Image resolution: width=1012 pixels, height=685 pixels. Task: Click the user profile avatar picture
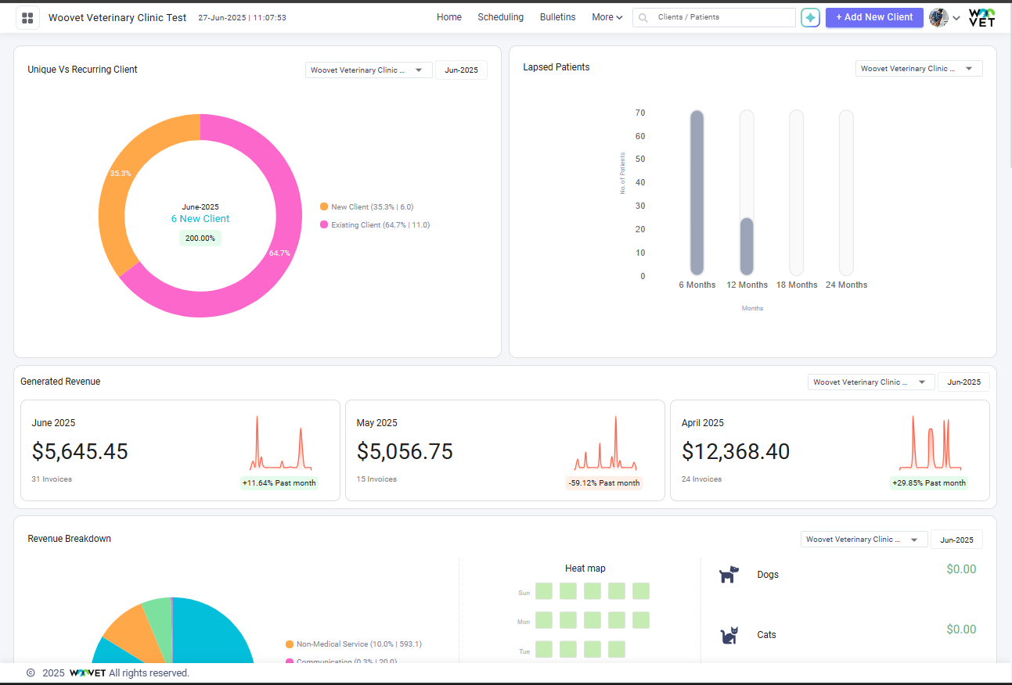(938, 16)
